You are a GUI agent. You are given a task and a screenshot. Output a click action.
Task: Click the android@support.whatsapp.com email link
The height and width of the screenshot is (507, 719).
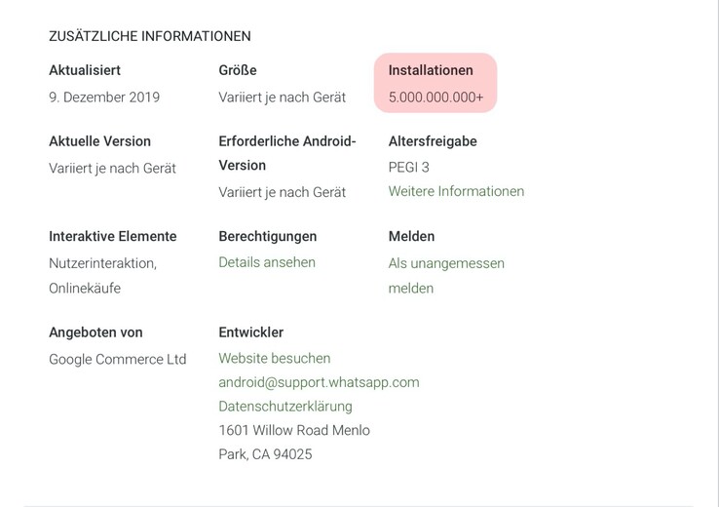pos(319,382)
